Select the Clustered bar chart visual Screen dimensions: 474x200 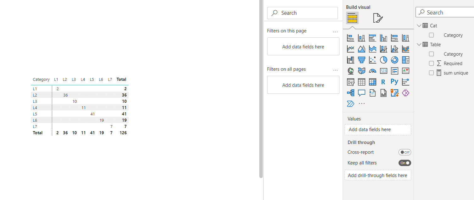click(x=372, y=38)
